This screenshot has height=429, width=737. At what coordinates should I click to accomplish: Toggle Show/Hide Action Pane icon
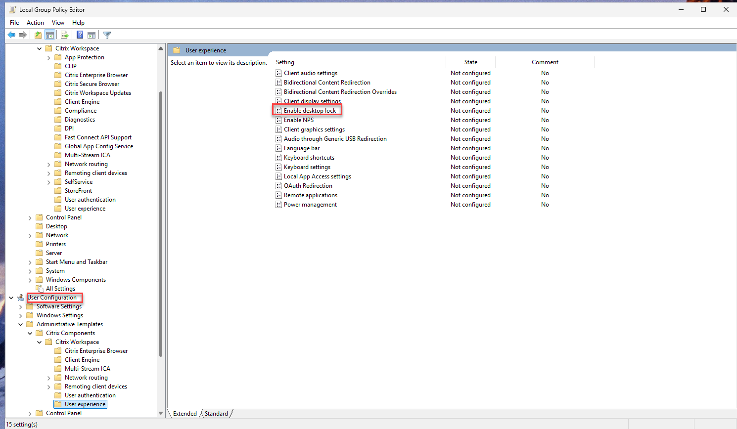click(92, 35)
